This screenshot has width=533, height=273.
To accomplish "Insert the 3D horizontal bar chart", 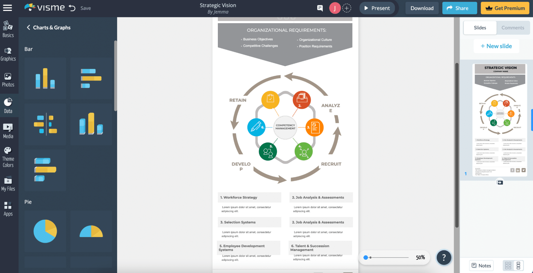I will point(45,170).
